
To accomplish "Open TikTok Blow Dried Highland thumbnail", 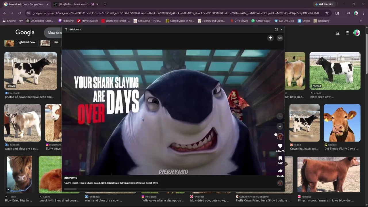I will coord(20,175).
